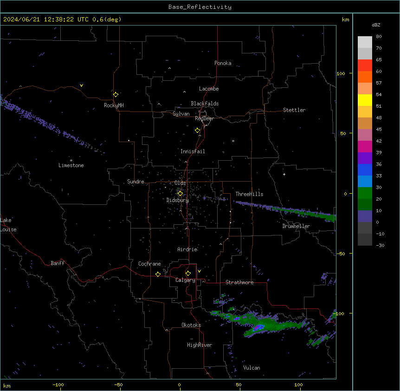Click the white asterisk marker east of Innisfail
The image size is (400, 391).
(233, 141)
